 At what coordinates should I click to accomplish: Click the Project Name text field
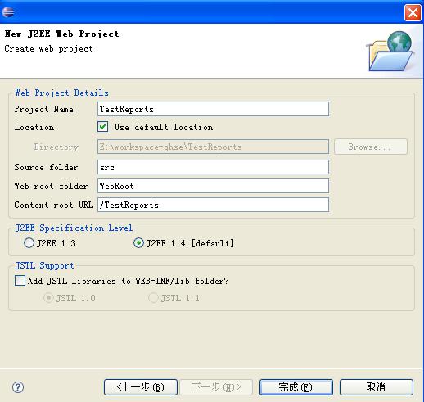[213, 109]
